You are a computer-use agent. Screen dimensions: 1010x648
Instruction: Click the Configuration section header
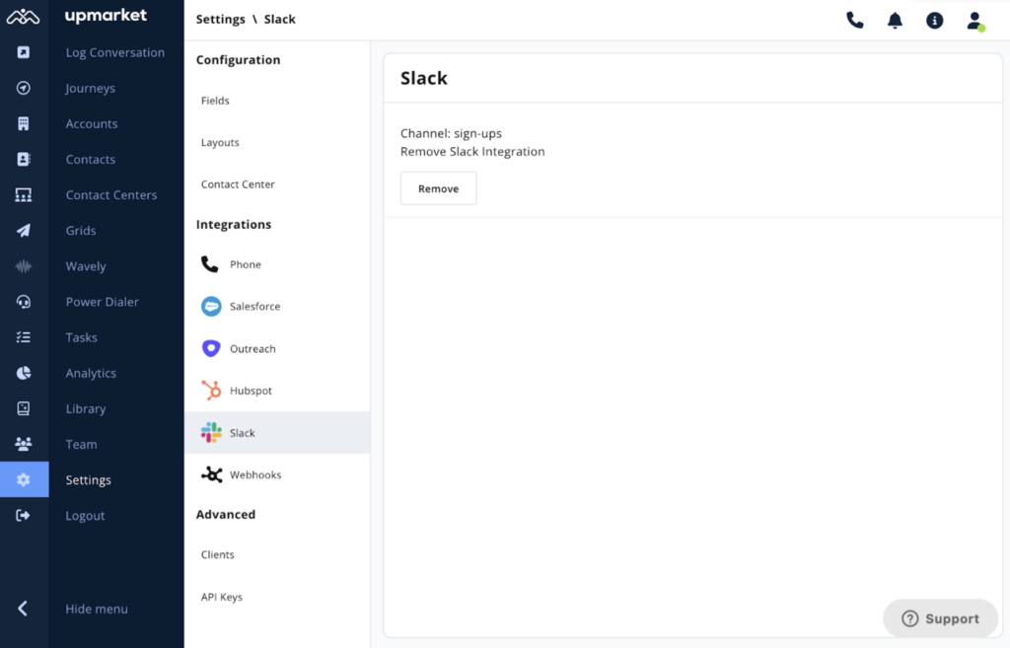tap(239, 60)
